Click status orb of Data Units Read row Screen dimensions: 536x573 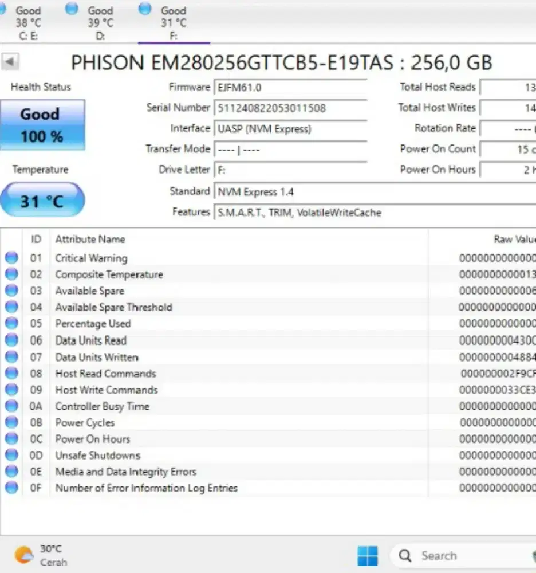11,340
